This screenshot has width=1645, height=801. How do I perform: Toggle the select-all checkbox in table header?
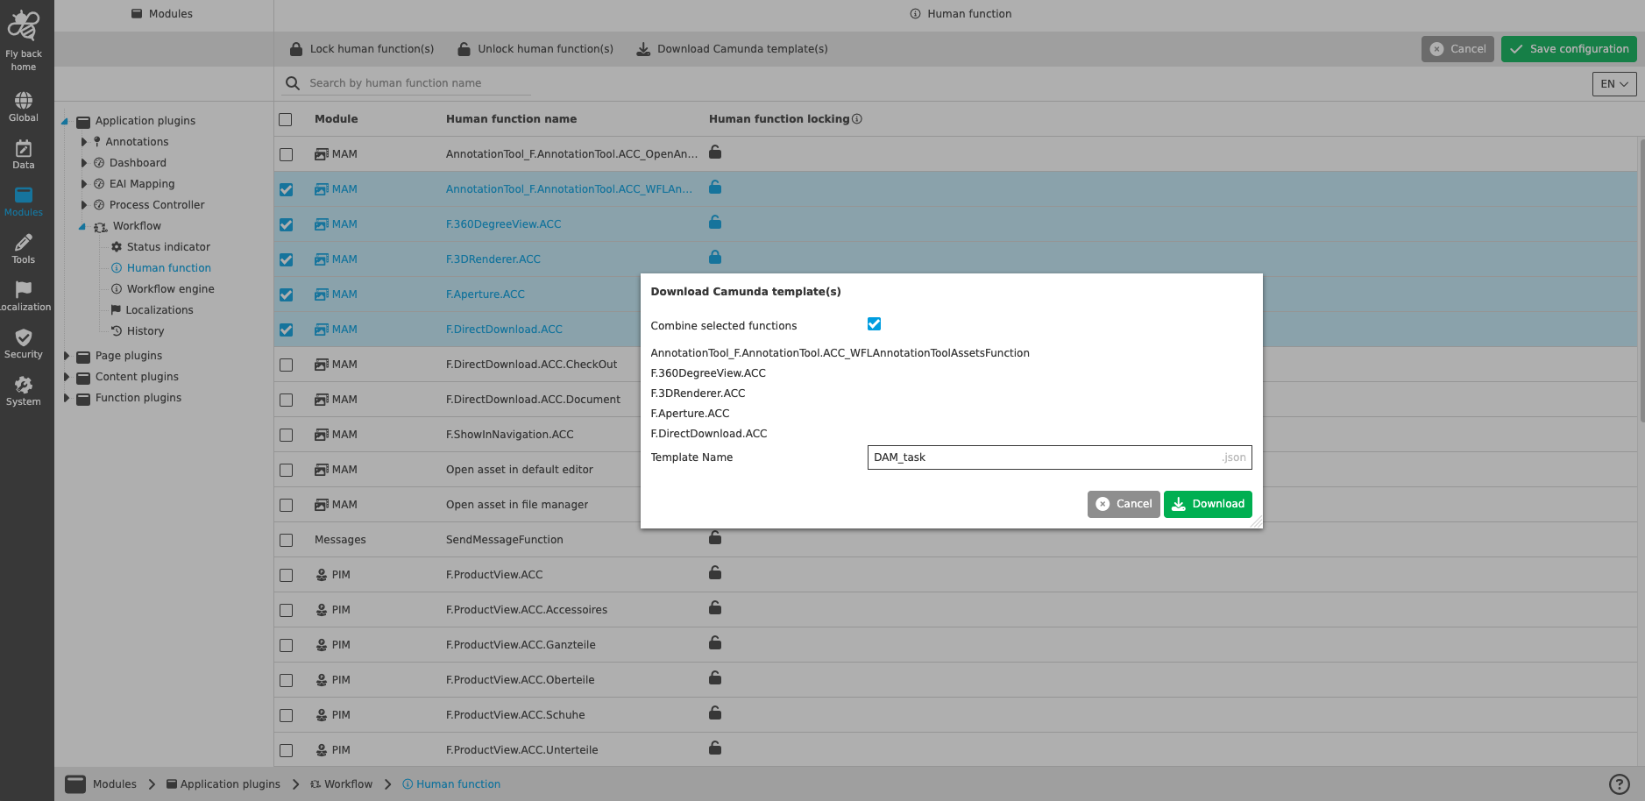[x=286, y=119]
